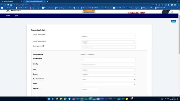Show hidden system tray icons

pos(159,99)
